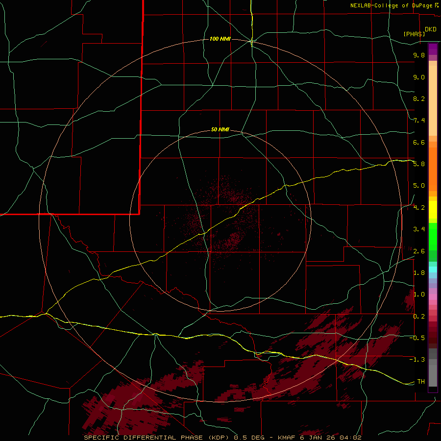Click the KMAF 6 JAN 26 04:02 timestamp
This screenshot has width=441, height=441.
click(x=319, y=438)
